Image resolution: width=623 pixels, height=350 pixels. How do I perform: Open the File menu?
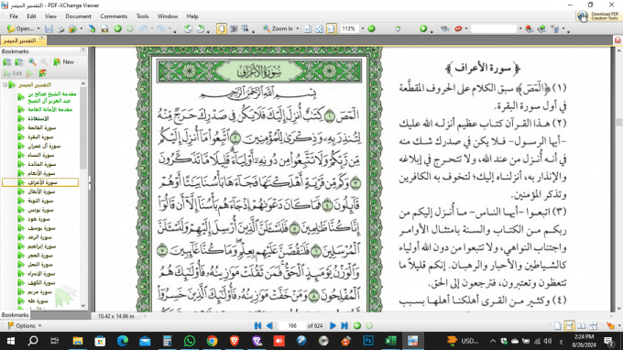(14, 16)
